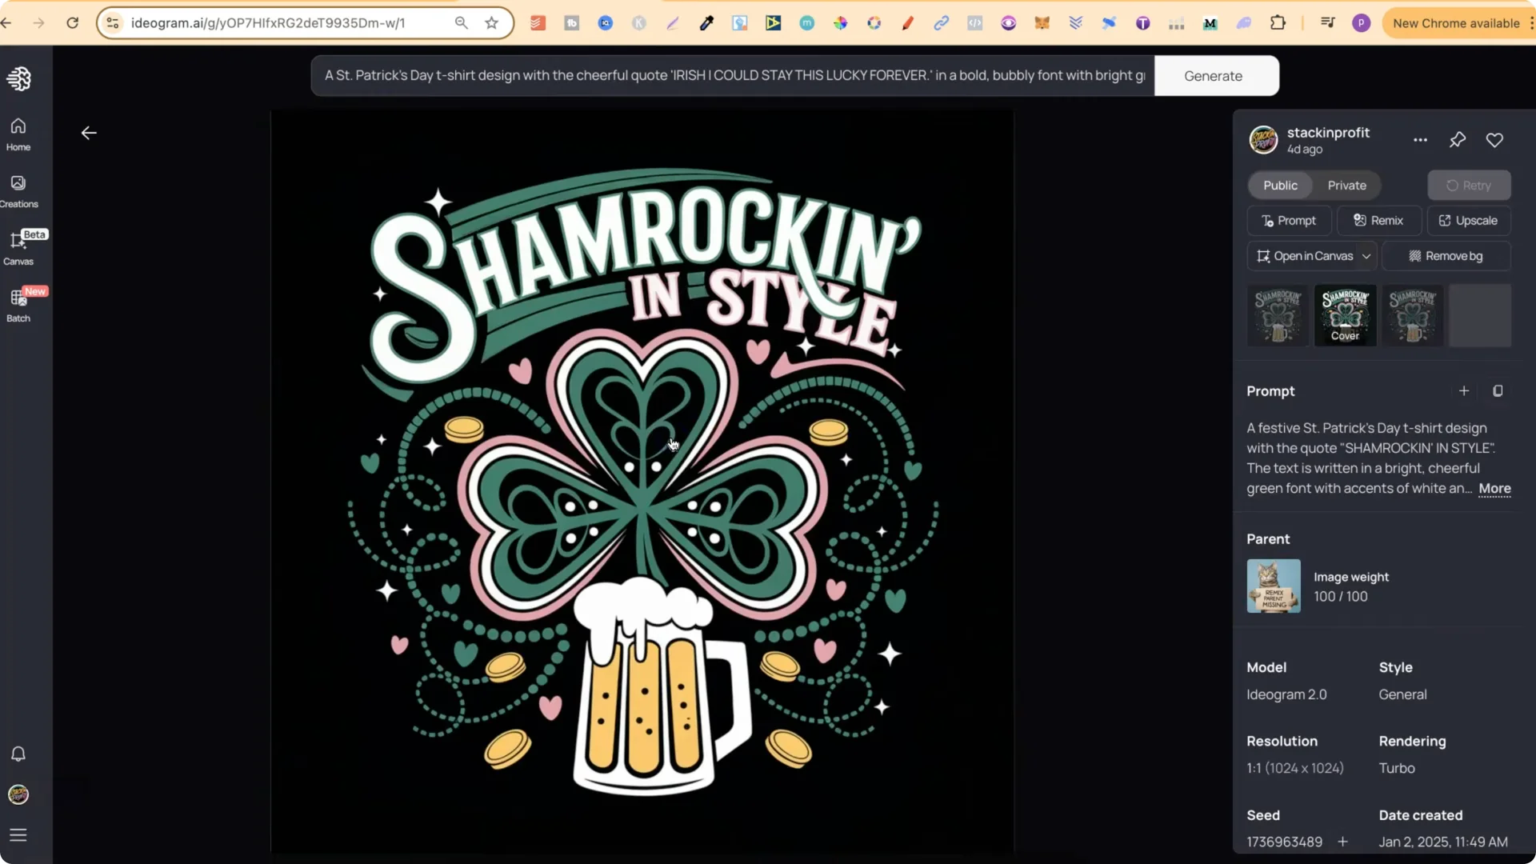Screen dimensions: 1536x864
Task: Expand the Open in Canvas dropdown
Action: click(x=1368, y=256)
